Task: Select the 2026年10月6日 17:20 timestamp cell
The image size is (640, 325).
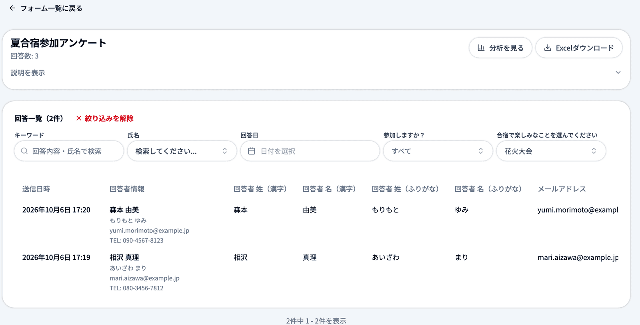Action: tap(56, 210)
